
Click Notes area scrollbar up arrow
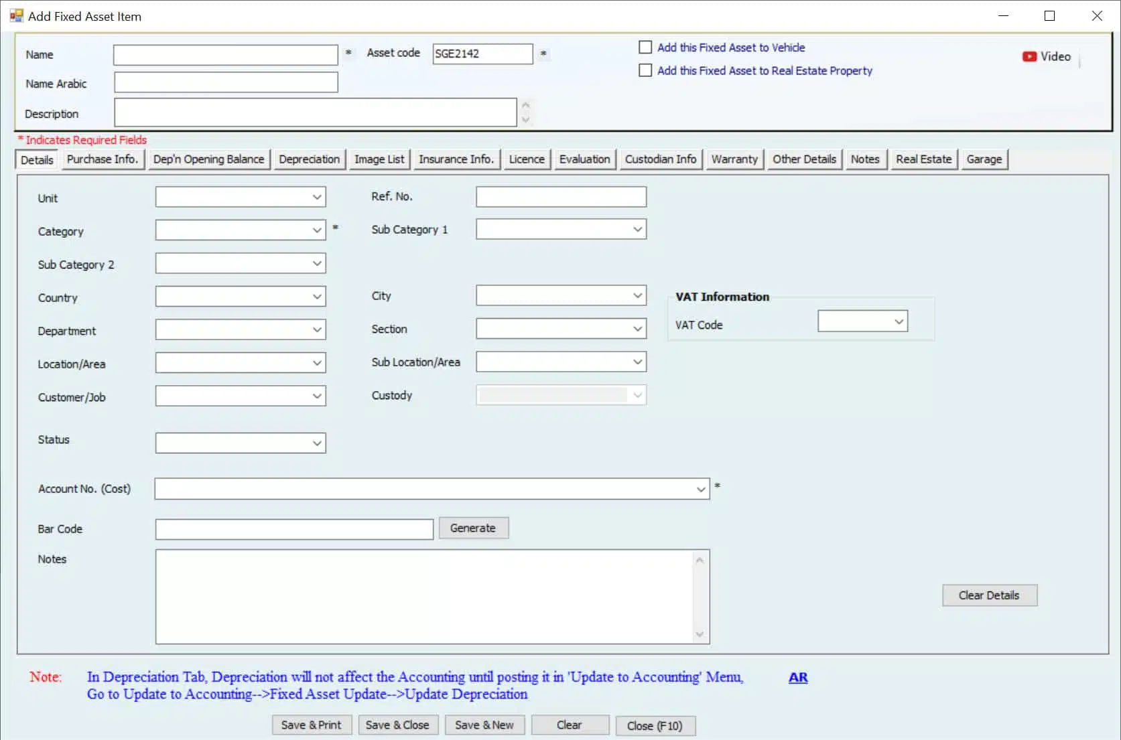click(x=700, y=560)
